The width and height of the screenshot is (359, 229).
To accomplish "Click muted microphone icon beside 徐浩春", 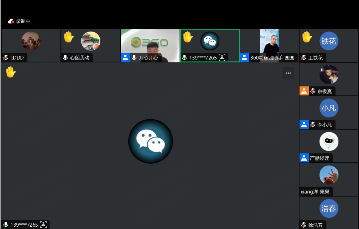I will (304, 225).
